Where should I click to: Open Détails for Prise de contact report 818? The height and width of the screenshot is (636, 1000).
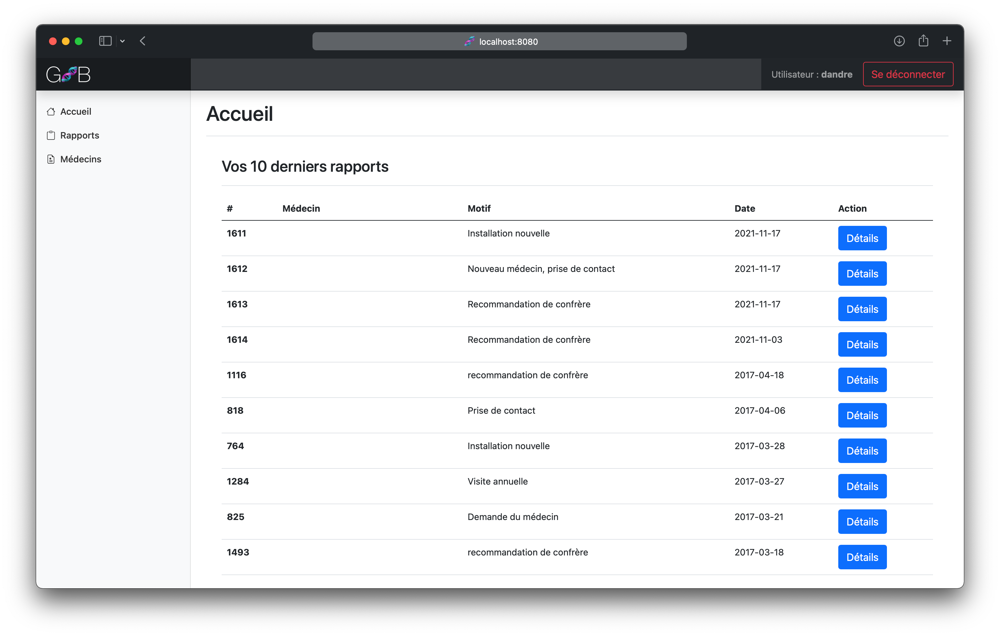pos(862,415)
